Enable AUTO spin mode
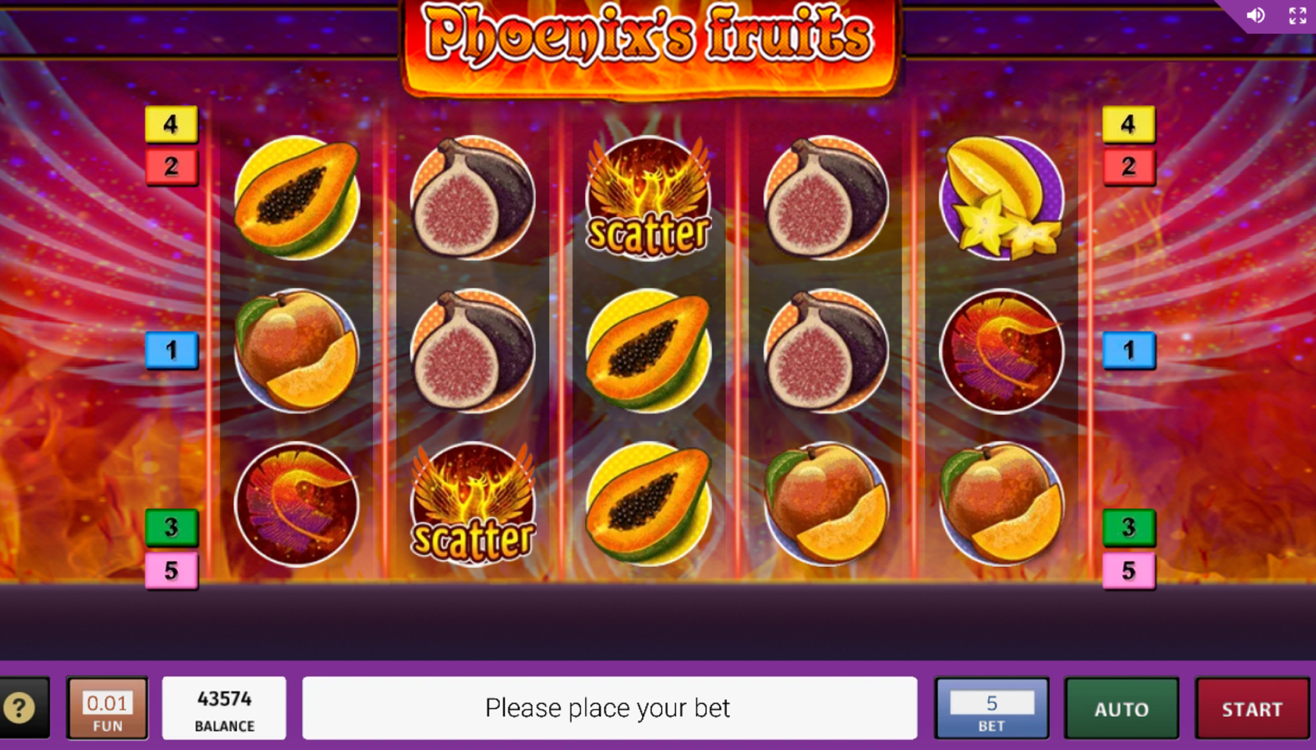The image size is (1316, 750). coord(1121,709)
